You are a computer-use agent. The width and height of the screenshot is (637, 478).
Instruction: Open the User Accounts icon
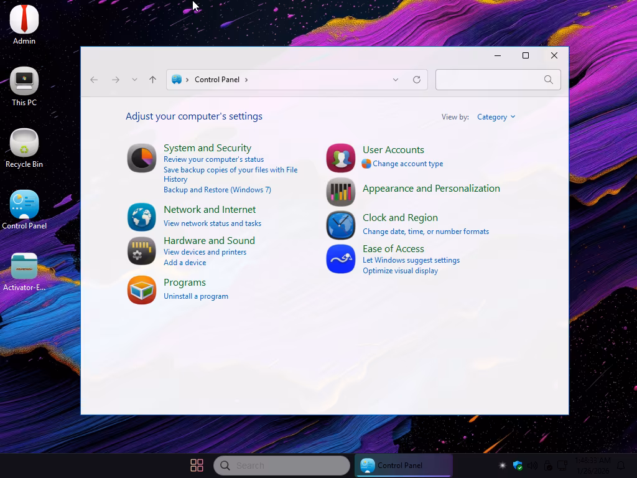pyautogui.click(x=340, y=158)
